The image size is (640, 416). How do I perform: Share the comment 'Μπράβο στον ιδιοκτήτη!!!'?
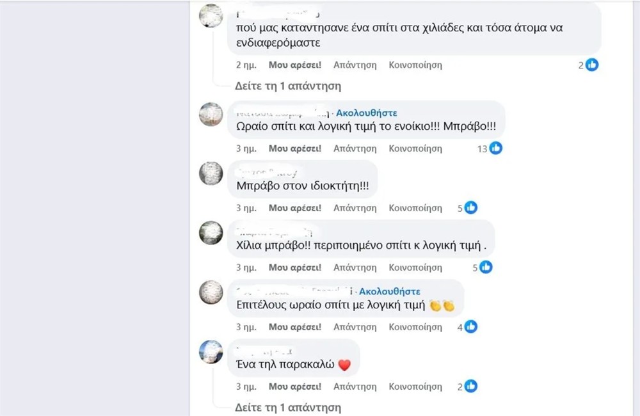coord(415,207)
